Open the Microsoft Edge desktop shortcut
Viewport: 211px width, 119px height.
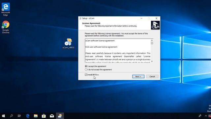tap(6, 10)
